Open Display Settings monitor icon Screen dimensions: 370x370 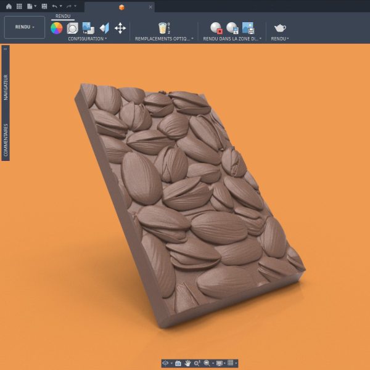point(220,363)
